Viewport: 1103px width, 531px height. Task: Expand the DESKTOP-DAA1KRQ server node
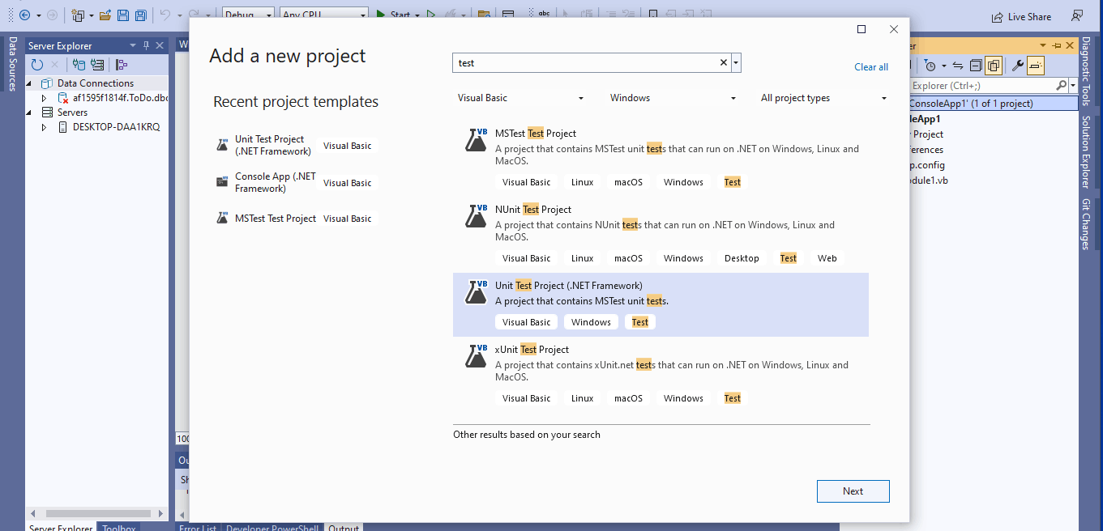pyautogui.click(x=45, y=127)
